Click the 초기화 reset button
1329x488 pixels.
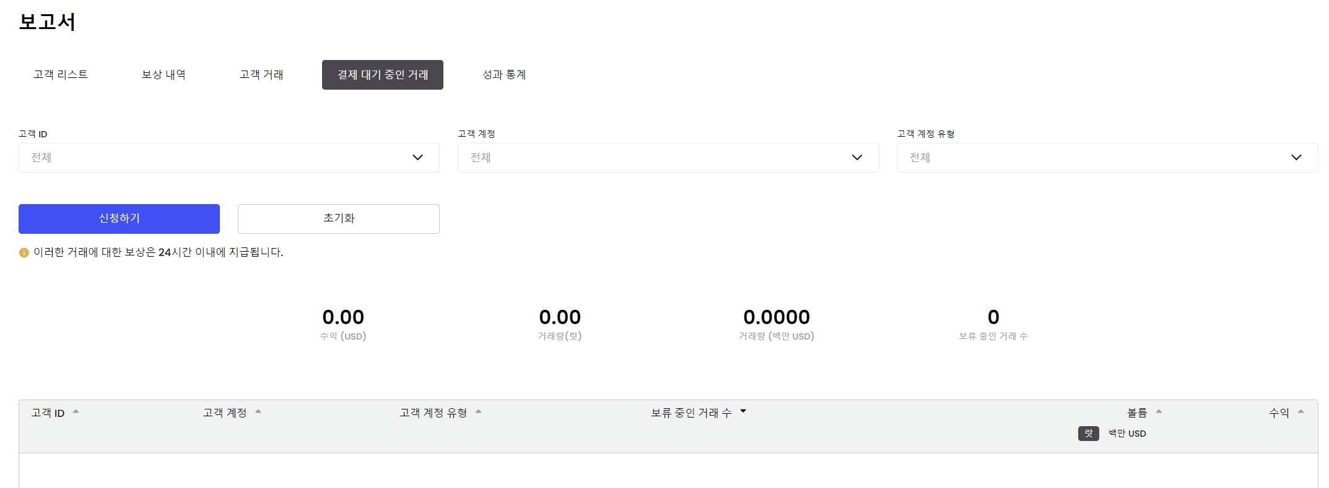point(339,219)
